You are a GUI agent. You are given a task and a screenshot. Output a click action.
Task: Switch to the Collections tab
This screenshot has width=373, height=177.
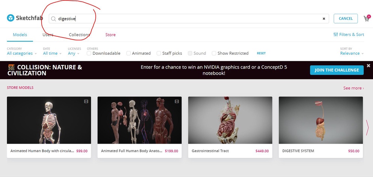point(80,34)
